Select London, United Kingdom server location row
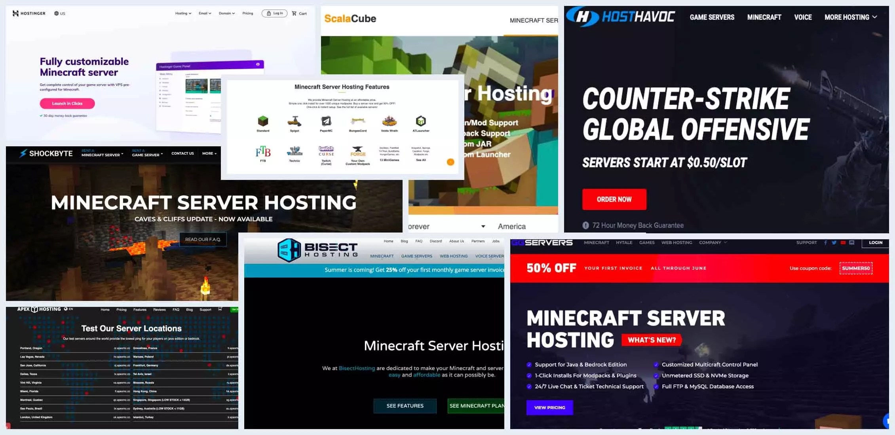The width and height of the screenshot is (895, 435). coord(75,417)
